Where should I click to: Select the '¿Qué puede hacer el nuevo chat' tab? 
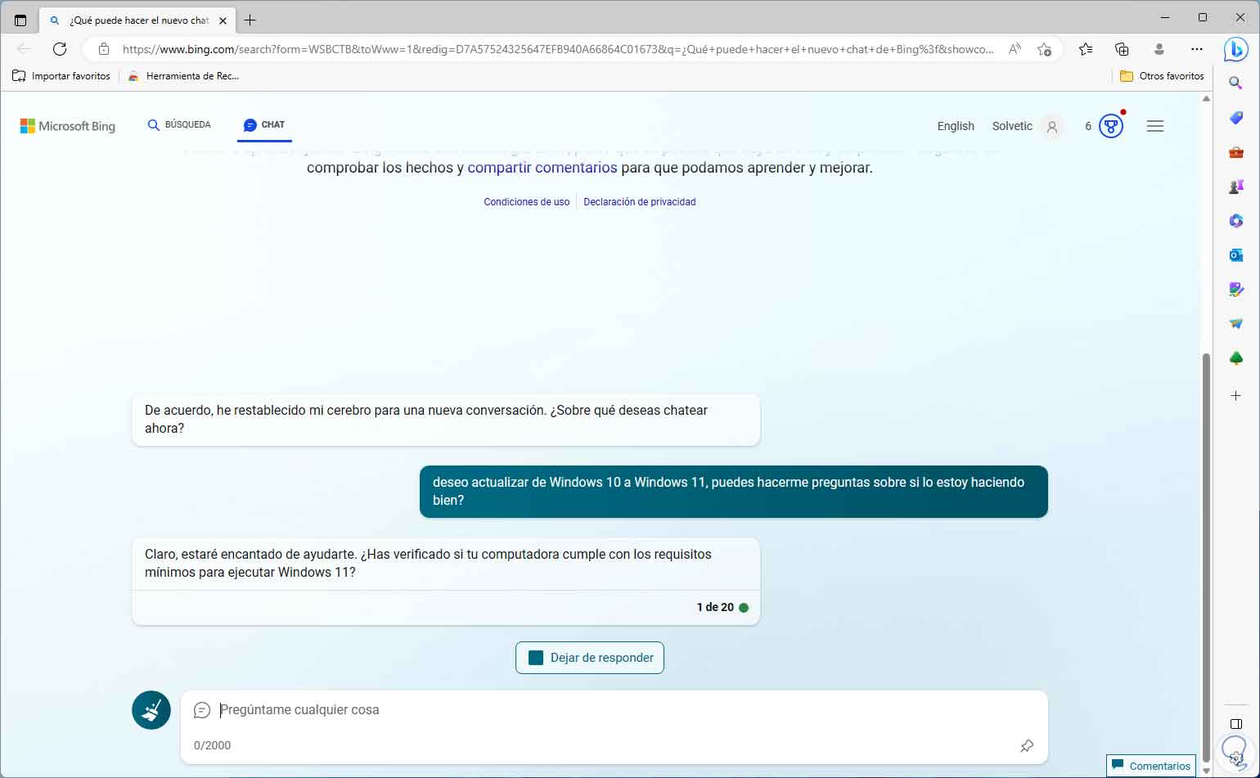138,20
